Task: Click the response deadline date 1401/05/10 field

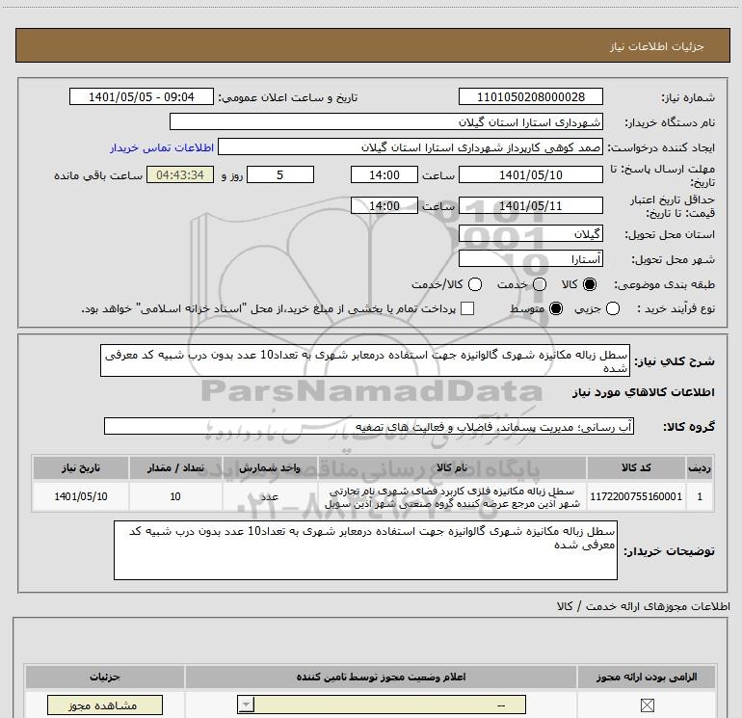Action: [x=530, y=174]
